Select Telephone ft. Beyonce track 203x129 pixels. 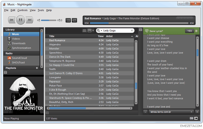click(x=90, y=61)
